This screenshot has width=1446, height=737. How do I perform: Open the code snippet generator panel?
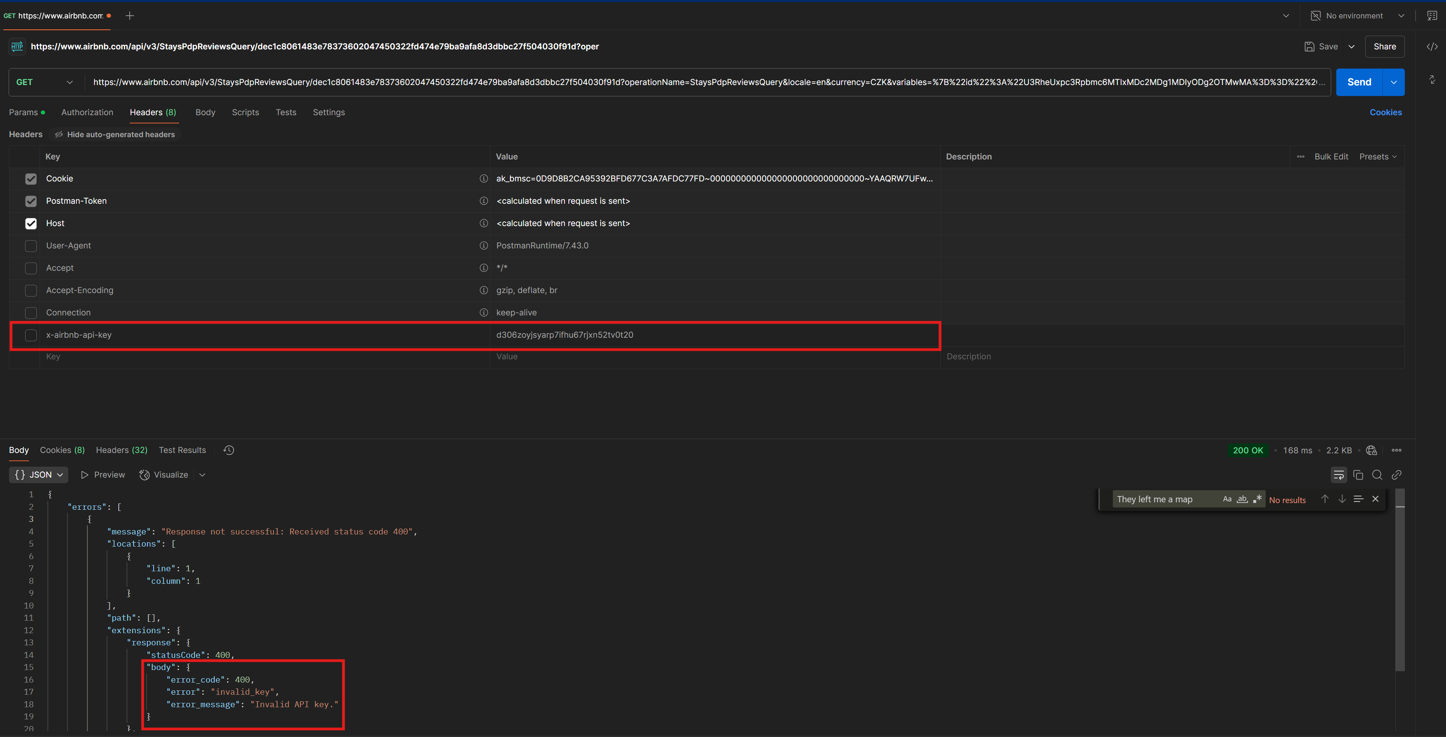1431,47
